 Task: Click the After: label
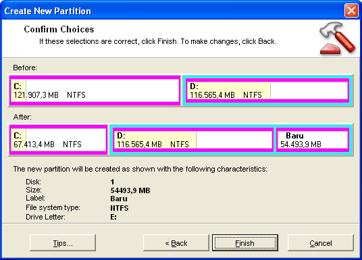tap(22, 117)
